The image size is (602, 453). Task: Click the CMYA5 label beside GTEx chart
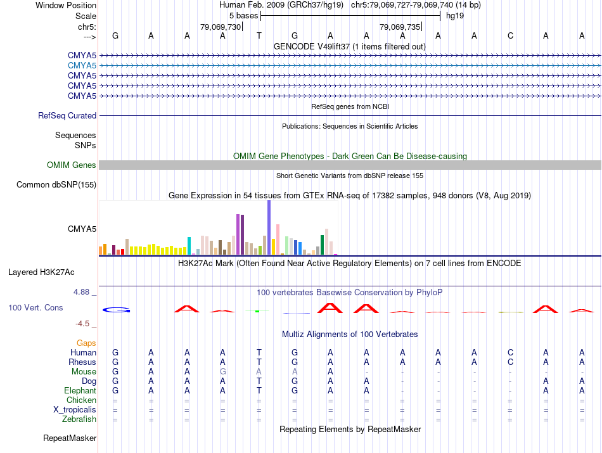pos(82,229)
